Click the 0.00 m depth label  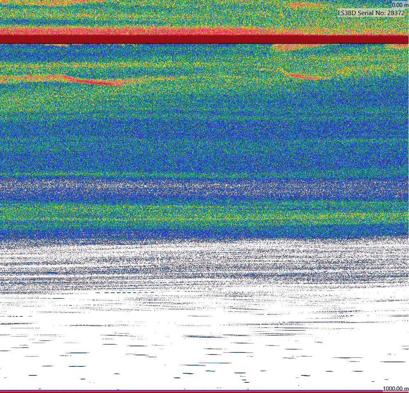(x=400, y=5)
